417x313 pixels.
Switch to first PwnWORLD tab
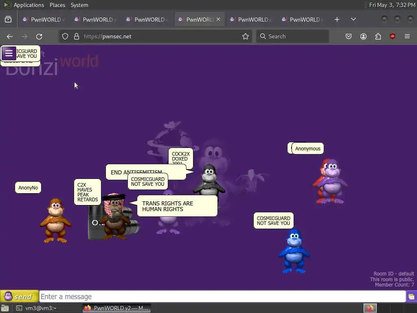point(43,20)
